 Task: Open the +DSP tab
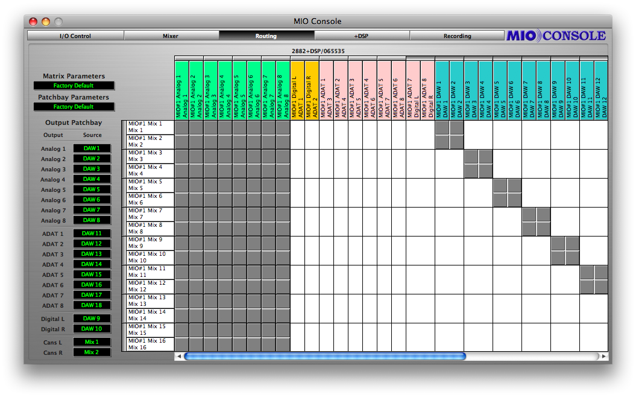pyautogui.click(x=361, y=36)
